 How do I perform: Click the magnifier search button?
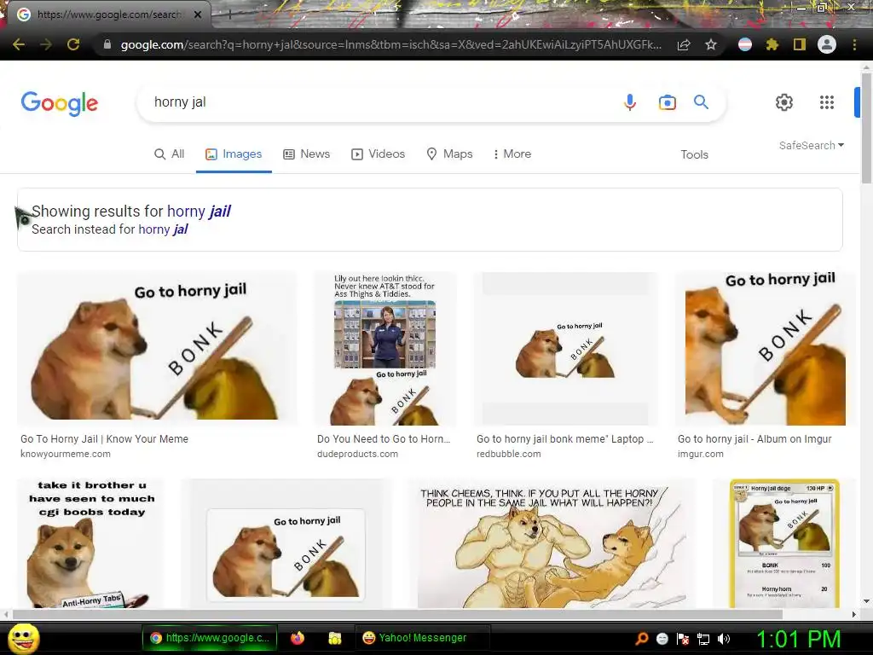tap(701, 102)
